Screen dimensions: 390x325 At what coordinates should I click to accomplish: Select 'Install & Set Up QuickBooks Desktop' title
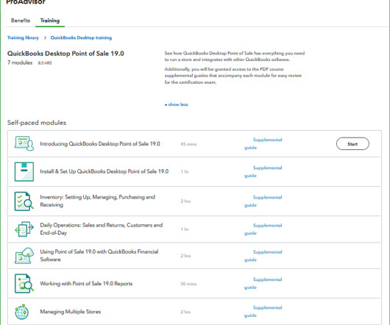pos(104,171)
